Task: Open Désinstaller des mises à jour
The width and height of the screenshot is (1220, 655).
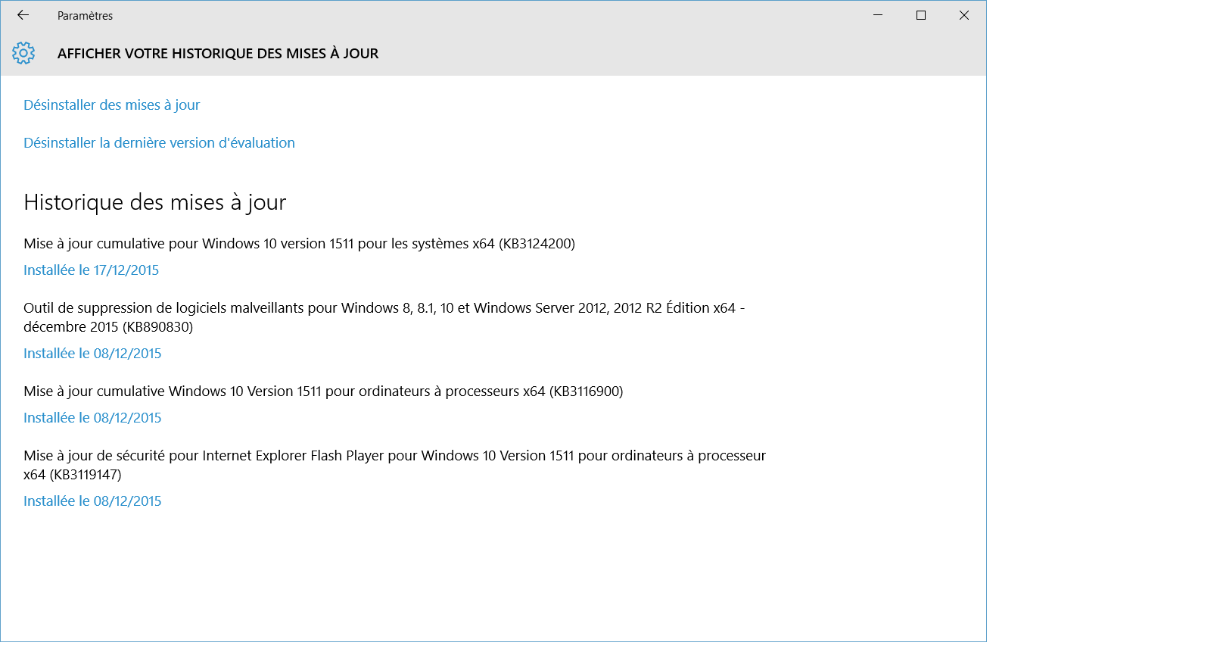Action: (x=111, y=105)
